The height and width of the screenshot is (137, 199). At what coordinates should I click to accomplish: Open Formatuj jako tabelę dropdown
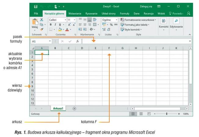point(135,25)
